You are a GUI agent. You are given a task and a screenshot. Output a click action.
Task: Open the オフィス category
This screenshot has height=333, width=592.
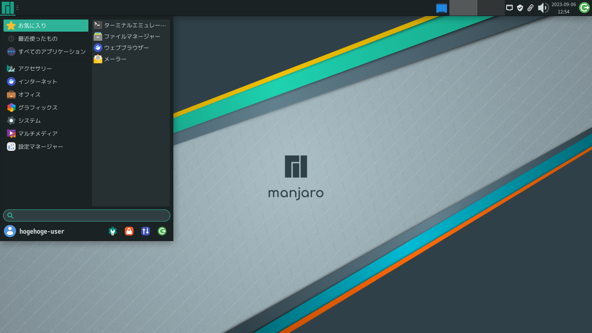point(46,95)
